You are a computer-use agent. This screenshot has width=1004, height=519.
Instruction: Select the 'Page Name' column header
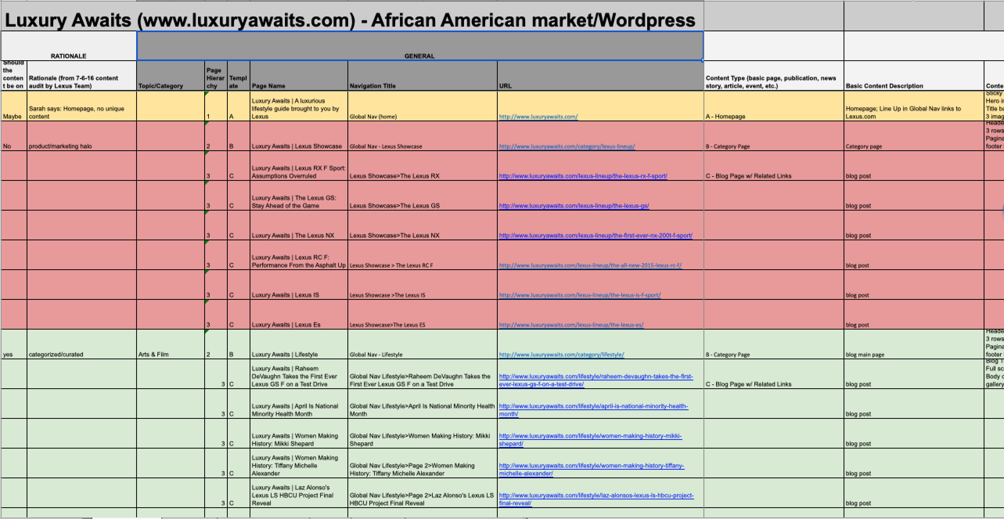(x=299, y=76)
